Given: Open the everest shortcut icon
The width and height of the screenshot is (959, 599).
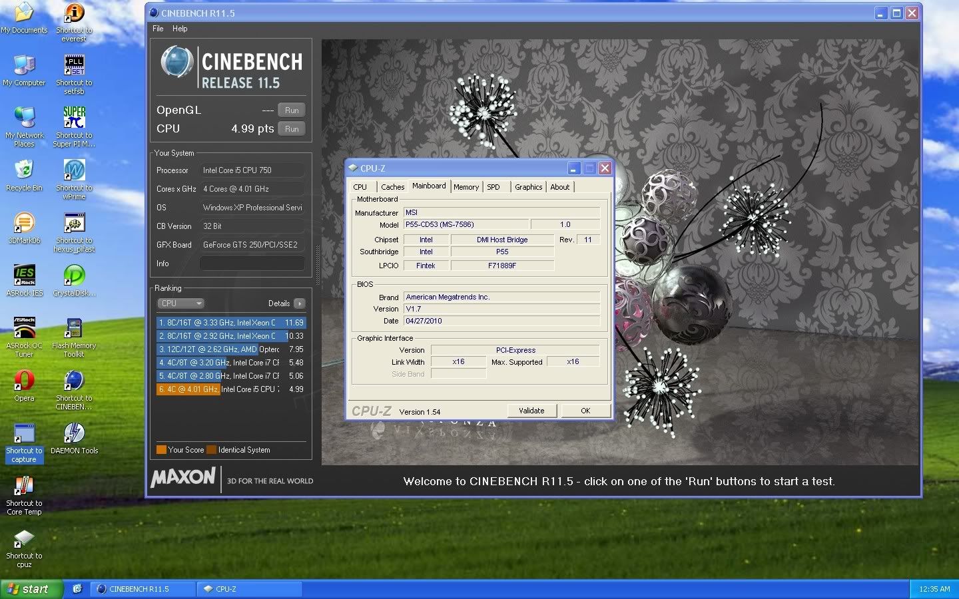Looking at the screenshot, I should coord(74,12).
